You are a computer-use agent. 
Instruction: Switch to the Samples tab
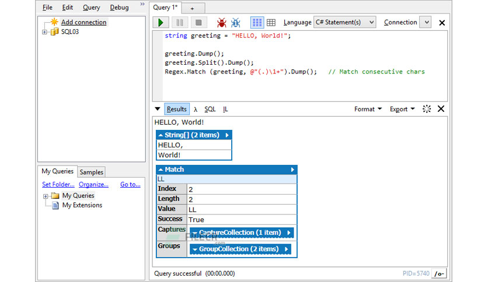(x=91, y=172)
